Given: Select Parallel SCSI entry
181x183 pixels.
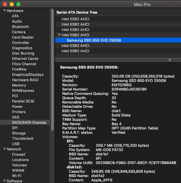Looking at the screenshot, I should [23, 101].
